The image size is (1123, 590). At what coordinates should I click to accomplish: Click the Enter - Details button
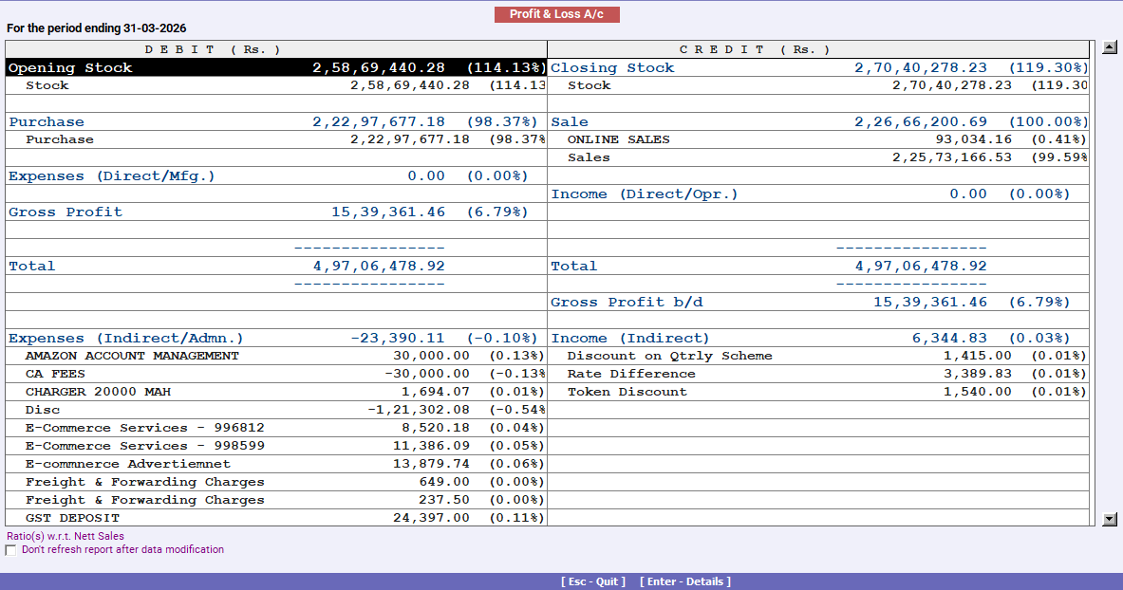685,581
